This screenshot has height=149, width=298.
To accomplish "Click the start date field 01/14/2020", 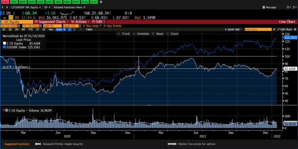I will pyautogui.click(x=9, y=26).
